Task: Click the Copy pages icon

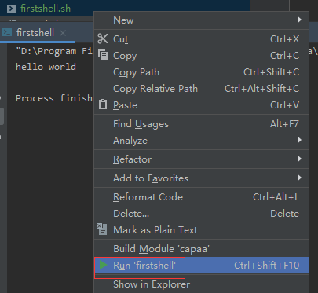Action: [103, 55]
